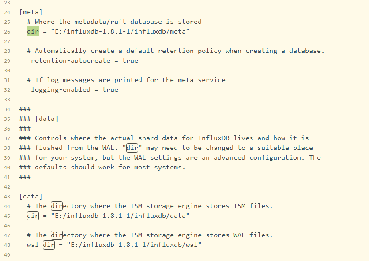The image size is (369, 261).
Task: Click the meta path string on line 26
Action: click(120, 31)
